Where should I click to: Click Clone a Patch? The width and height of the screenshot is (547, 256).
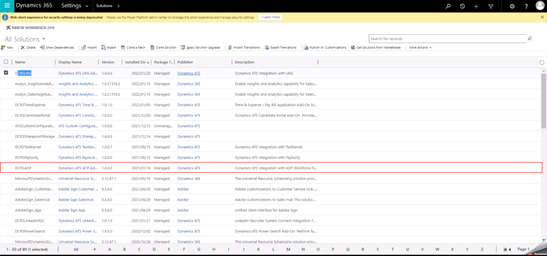133,48
